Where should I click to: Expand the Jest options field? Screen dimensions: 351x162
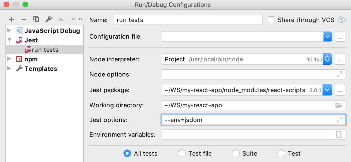coord(339,120)
